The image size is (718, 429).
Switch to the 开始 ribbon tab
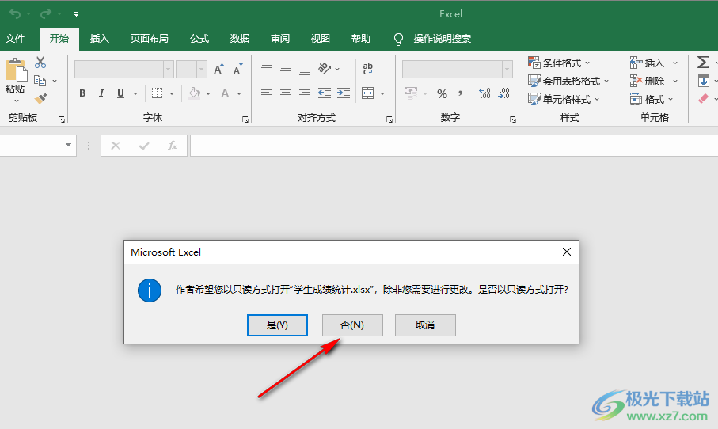pyautogui.click(x=59, y=39)
